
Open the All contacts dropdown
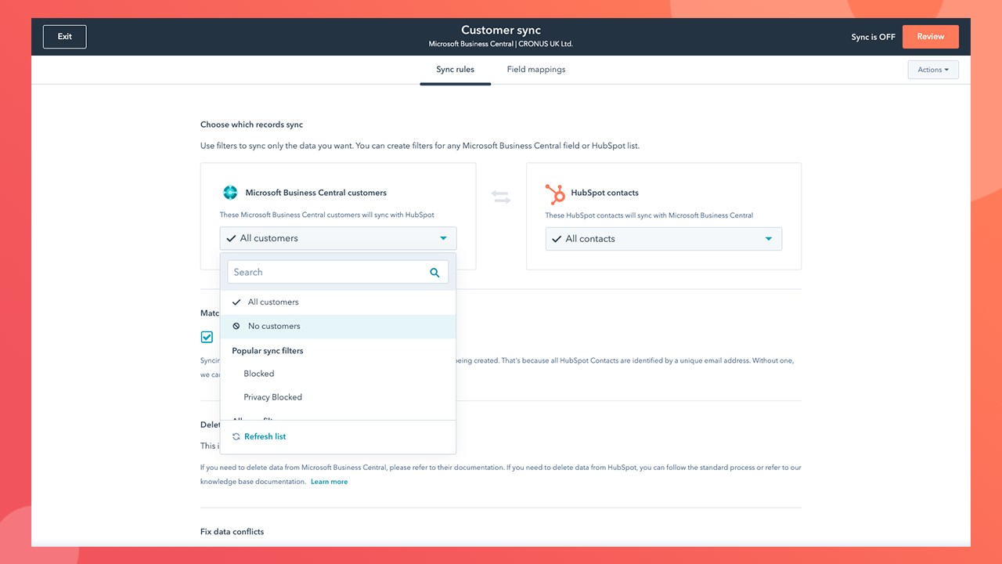pyautogui.click(x=664, y=239)
